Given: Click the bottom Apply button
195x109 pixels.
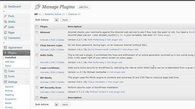Looking at the screenshot, I should 65,104.
